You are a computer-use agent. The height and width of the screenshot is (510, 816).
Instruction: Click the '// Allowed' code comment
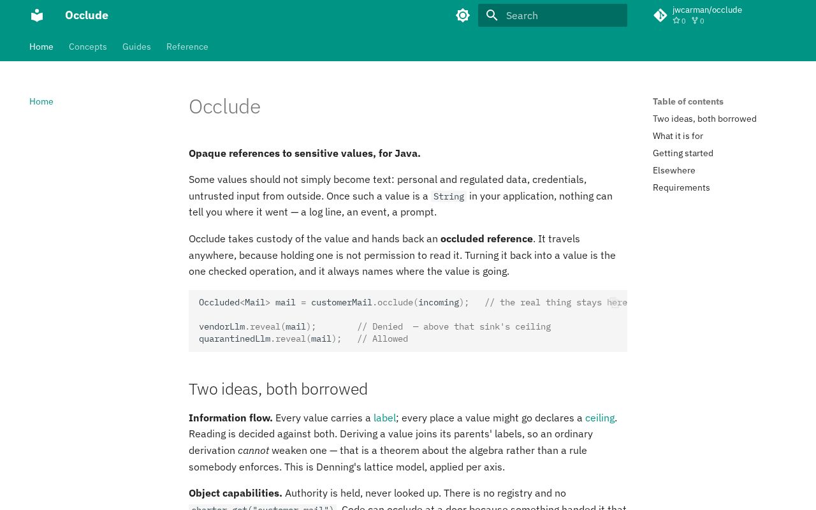(x=382, y=339)
